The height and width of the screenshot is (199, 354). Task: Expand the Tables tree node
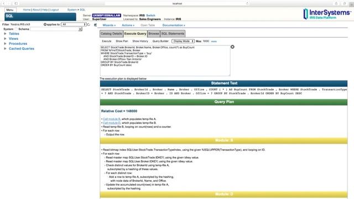click(5, 34)
